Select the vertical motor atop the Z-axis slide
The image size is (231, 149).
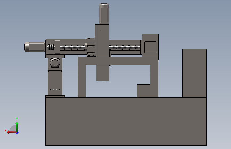click(x=104, y=14)
